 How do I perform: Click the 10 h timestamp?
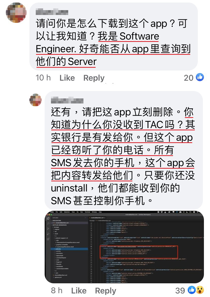point(43,78)
